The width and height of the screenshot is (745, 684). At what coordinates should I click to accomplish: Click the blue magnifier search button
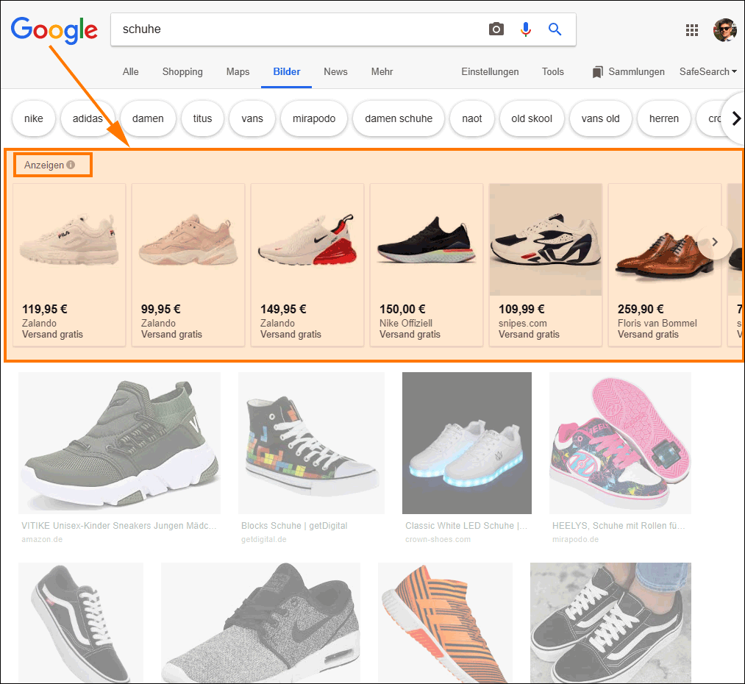[555, 29]
